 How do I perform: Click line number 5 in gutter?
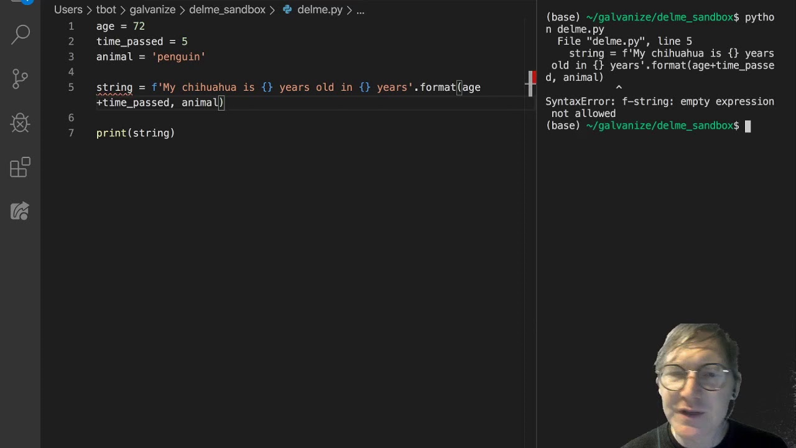pyautogui.click(x=71, y=87)
